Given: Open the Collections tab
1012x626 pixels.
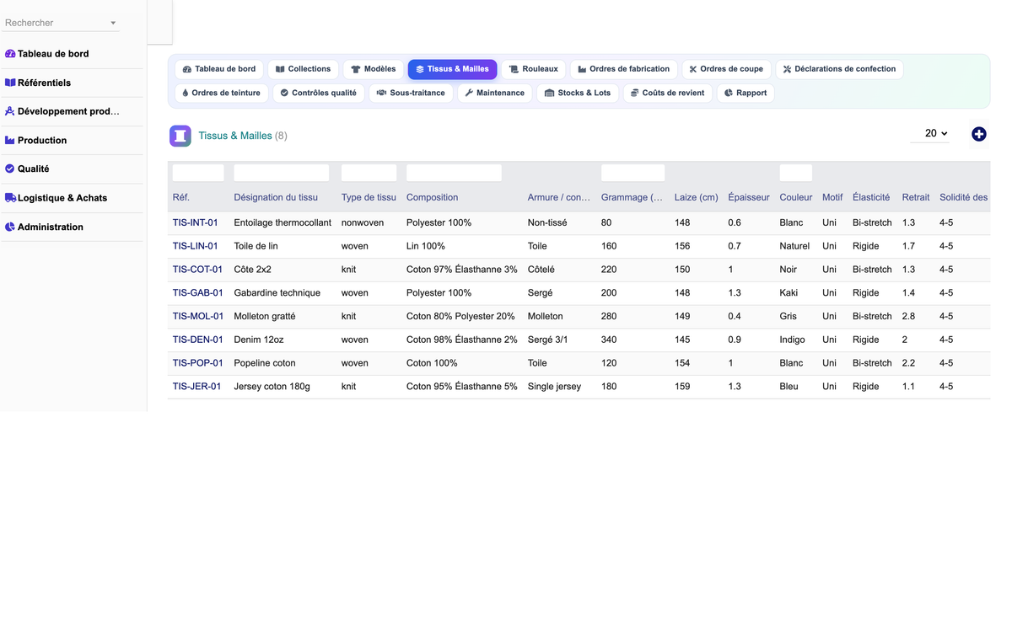Looking at the screenshot, I should (303, 69).
